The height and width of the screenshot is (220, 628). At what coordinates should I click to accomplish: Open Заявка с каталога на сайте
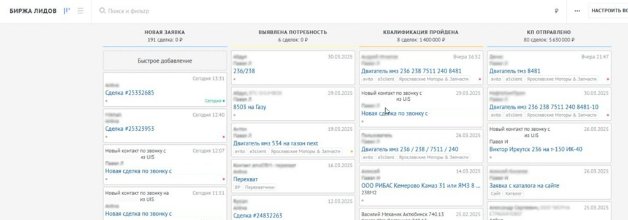tap(524, 186)
